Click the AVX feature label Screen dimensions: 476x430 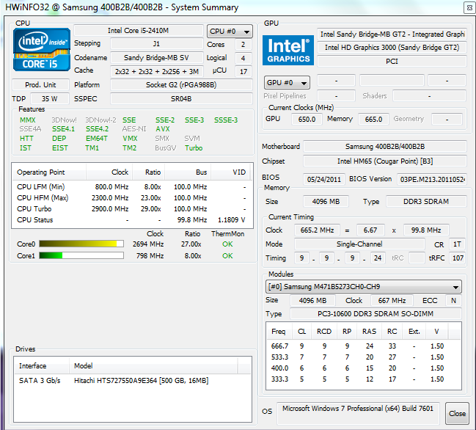(163, 129)
